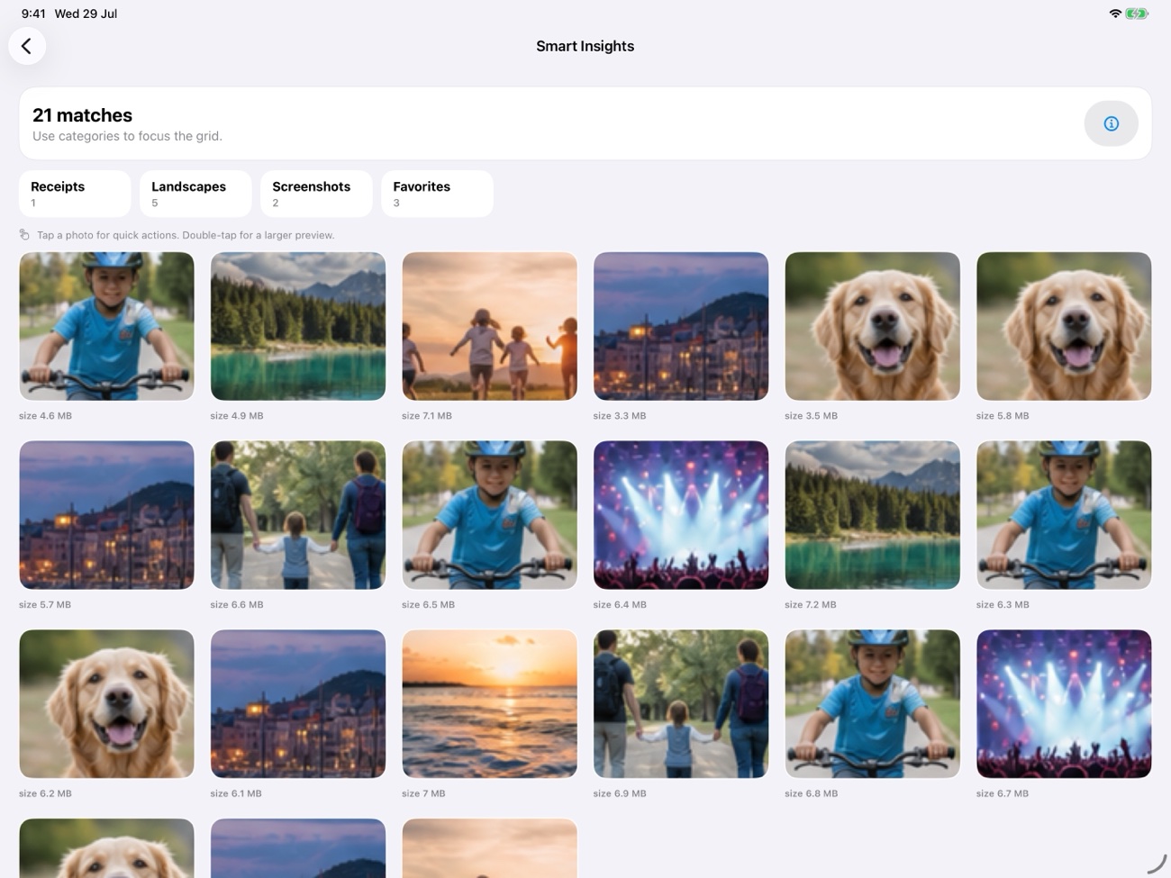The width and height of the screenshot is (1171, 878).
Task: Click the "size 7 MB" caption
Action: tap(423, 794)
